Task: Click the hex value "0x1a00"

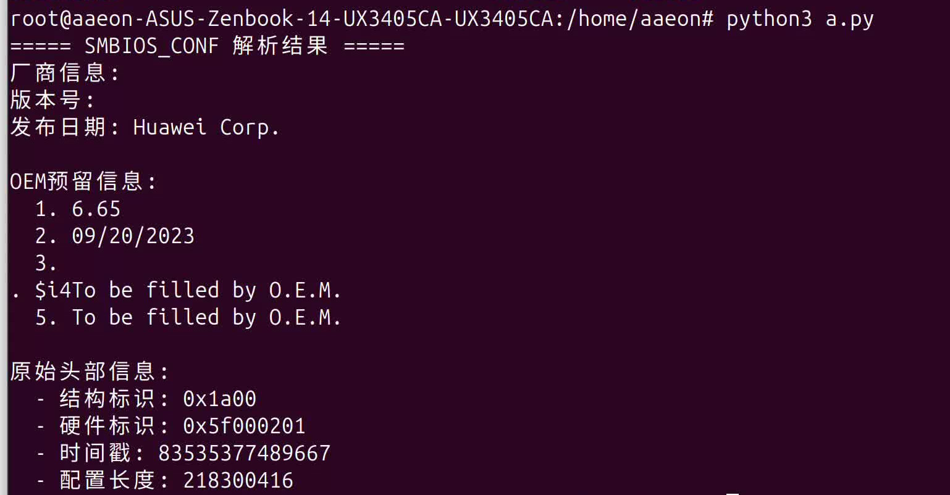Action: tap(219, 399)
